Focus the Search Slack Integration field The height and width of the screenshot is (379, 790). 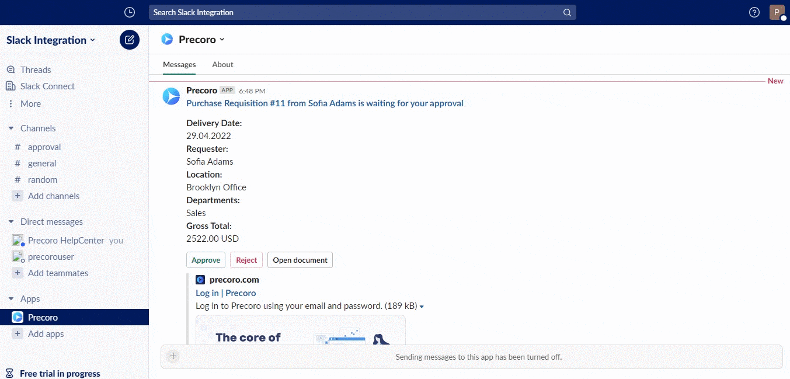point(363,12)
